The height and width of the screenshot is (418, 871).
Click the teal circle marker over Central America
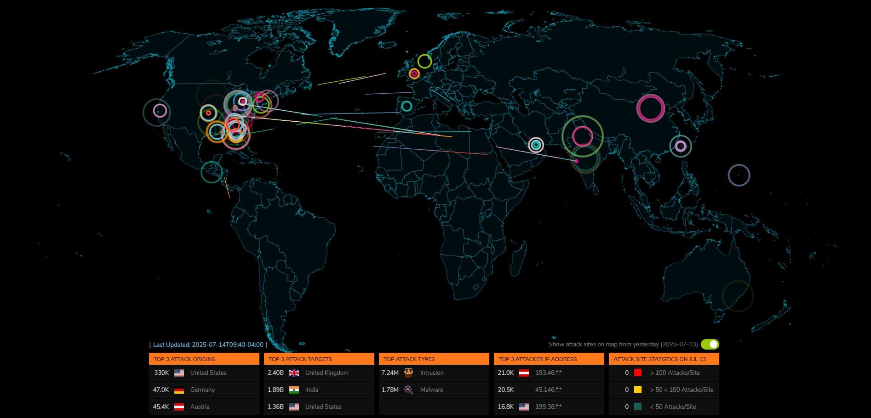pyautogui.click(x=212, y=172)
